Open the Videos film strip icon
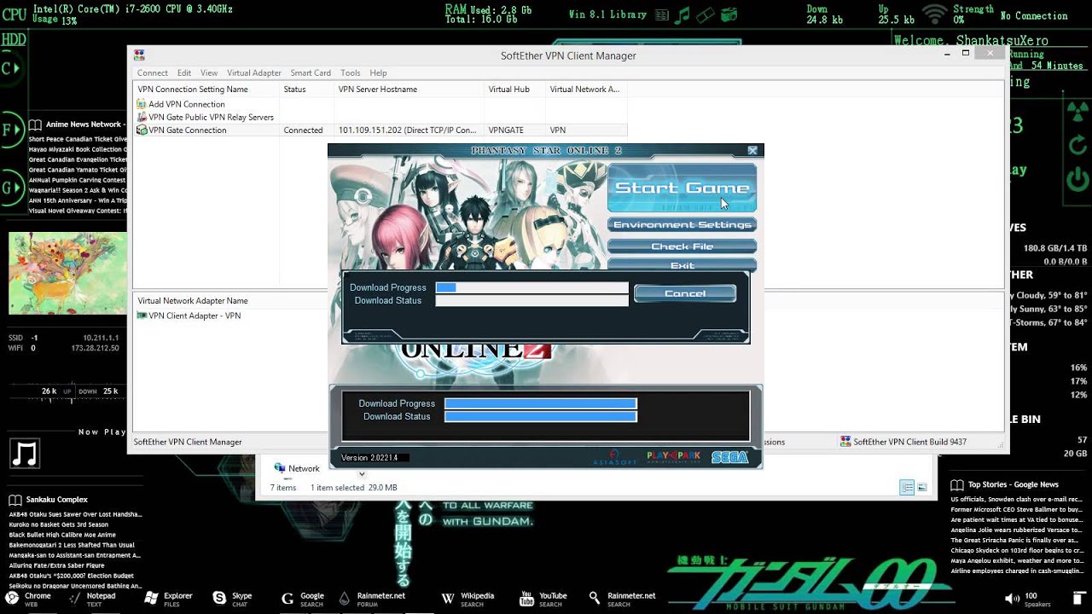The width and height of the screenshot is (1092, 614). 705,14
